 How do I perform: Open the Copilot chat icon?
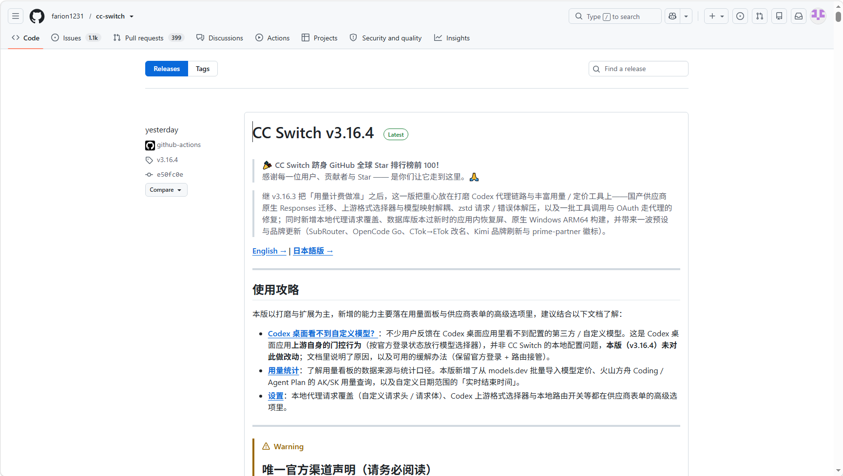coord(672,16)
